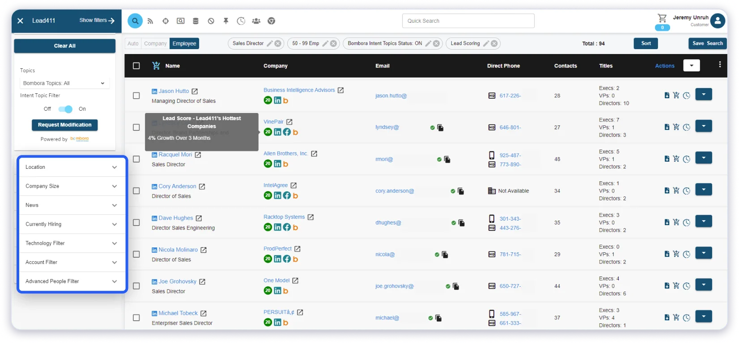Open the Racktop Systems company link
Viewport: 739px width, 343px height.
(284, 217)
